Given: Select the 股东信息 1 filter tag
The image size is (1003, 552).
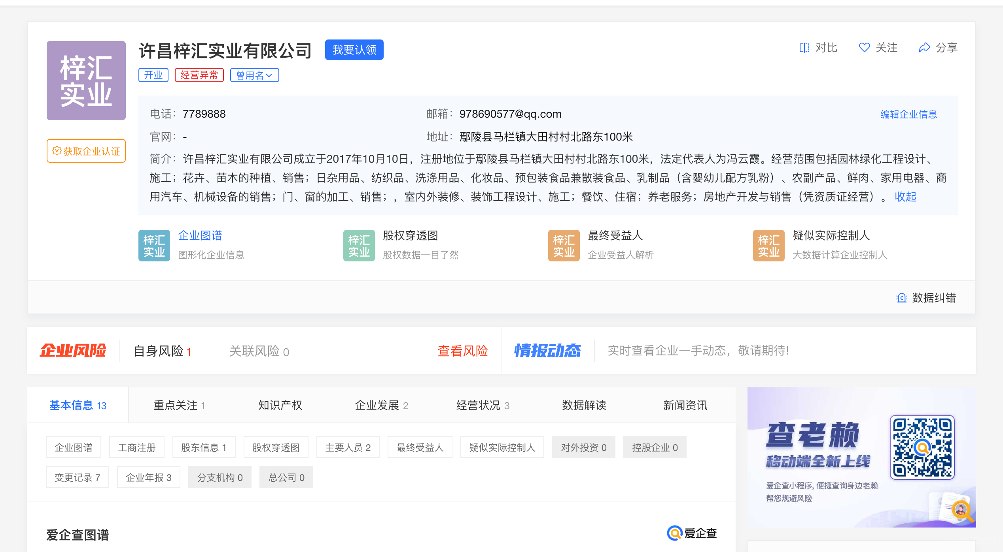Looking at the screenshot, I should click(x=204, y=447).
